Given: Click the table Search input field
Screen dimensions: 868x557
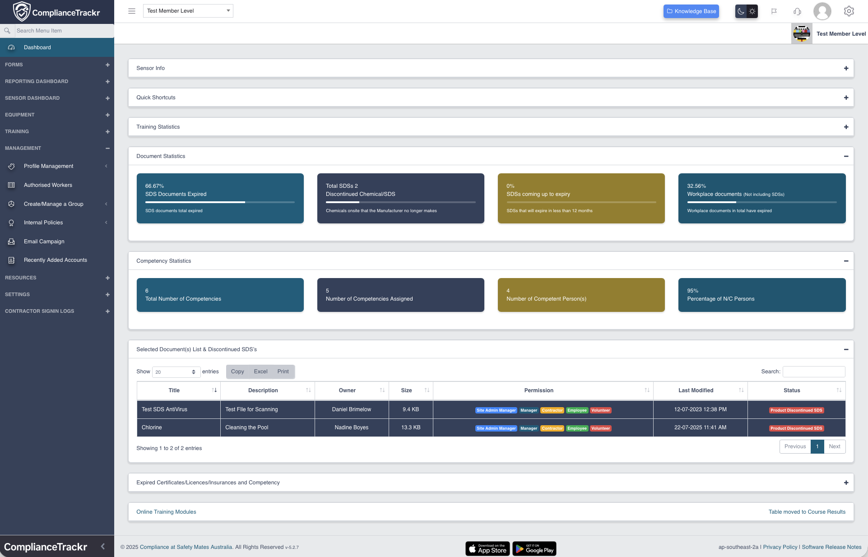Looking at the screenshot, I should click(813, 371).
